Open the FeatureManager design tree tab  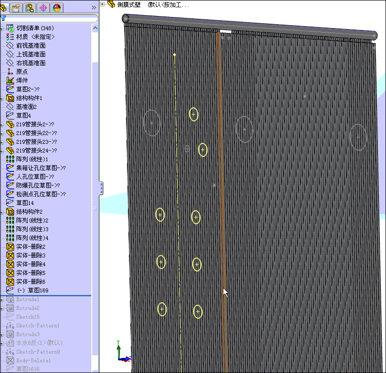pos(3,8)
